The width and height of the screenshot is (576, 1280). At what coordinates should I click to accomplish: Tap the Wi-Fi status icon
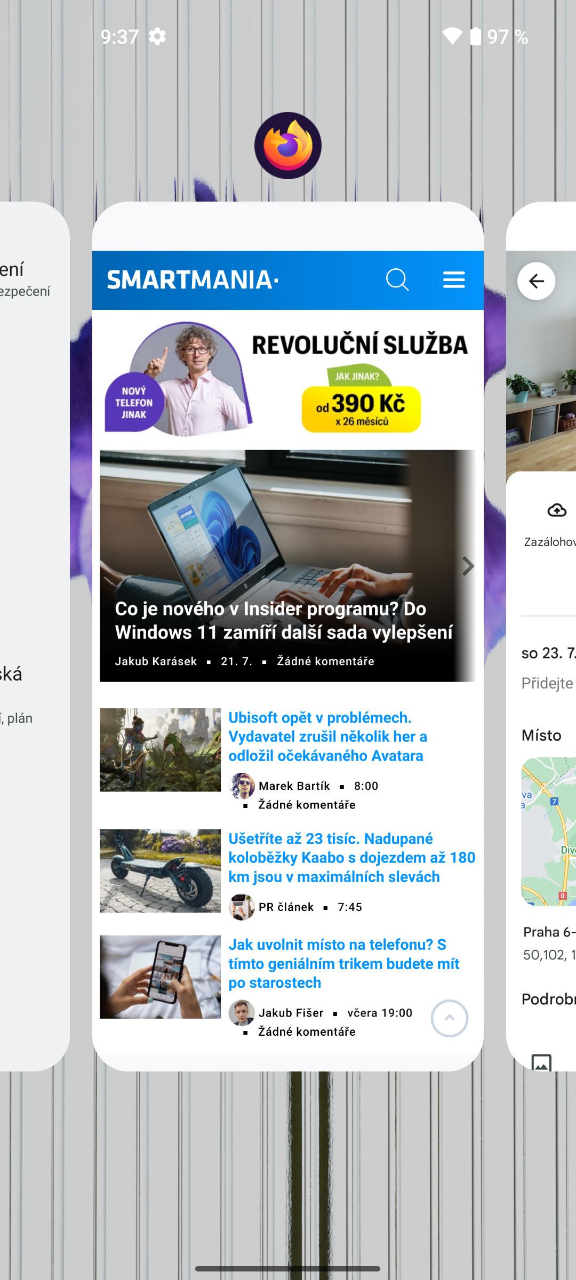pyautogui.click(x=452, y=36)
